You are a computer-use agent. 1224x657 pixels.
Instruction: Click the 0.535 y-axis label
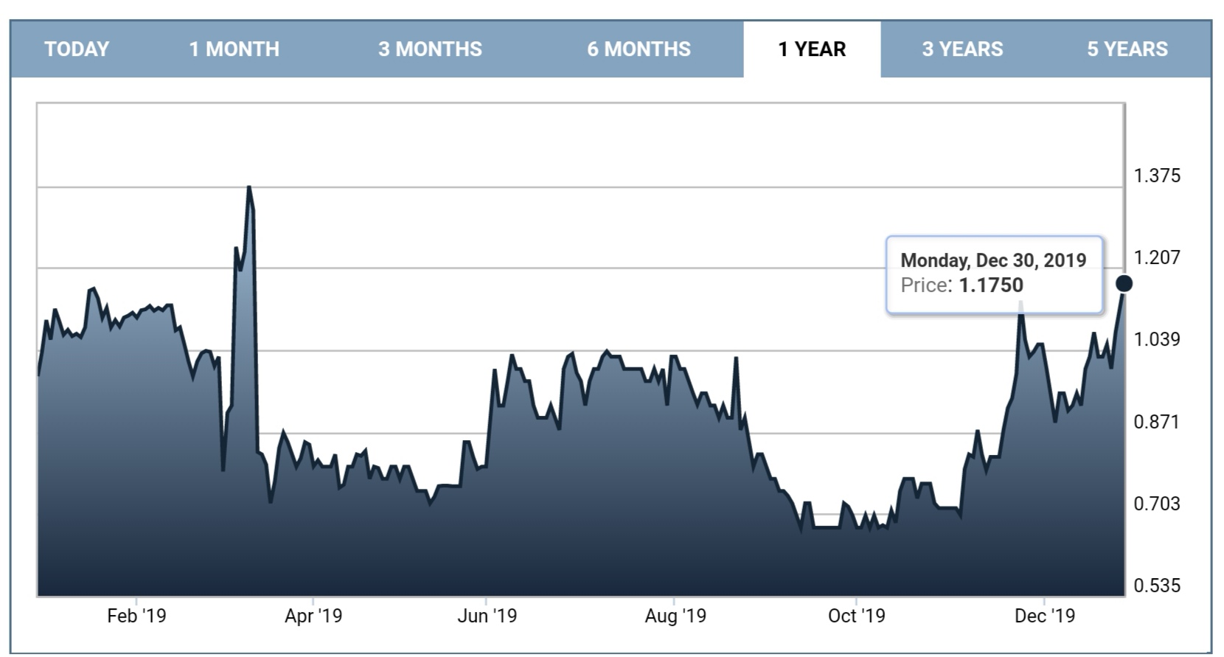click(x=1157, y=585)
